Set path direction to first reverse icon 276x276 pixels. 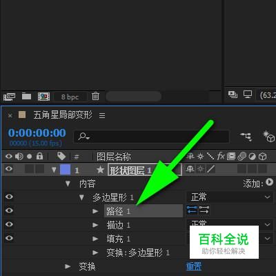[192, 210]
